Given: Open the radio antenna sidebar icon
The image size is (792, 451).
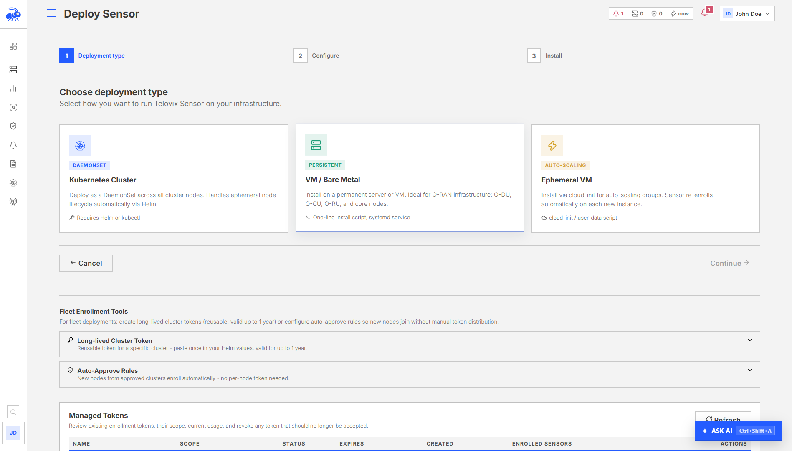Looking at the screenshot, I should pyautogui.click(x=13, y=202).
